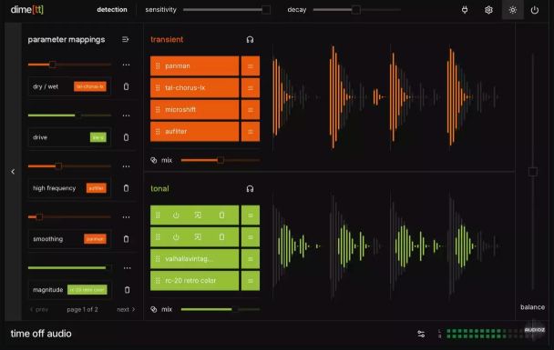Open options dots above drive mapping
This screenshot has width=554, height=350.
[126, 115]
